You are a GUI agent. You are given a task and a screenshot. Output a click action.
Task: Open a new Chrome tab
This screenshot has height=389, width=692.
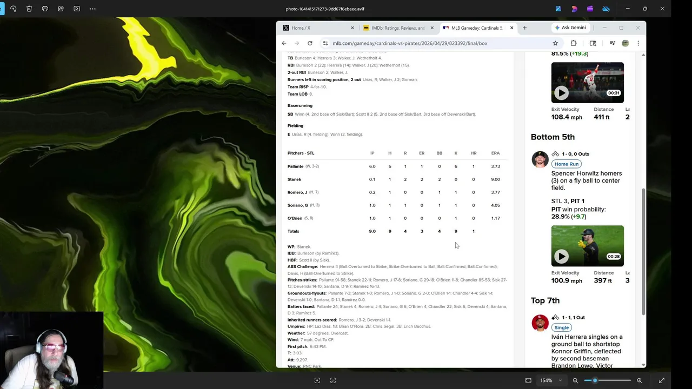coord(524,28)
